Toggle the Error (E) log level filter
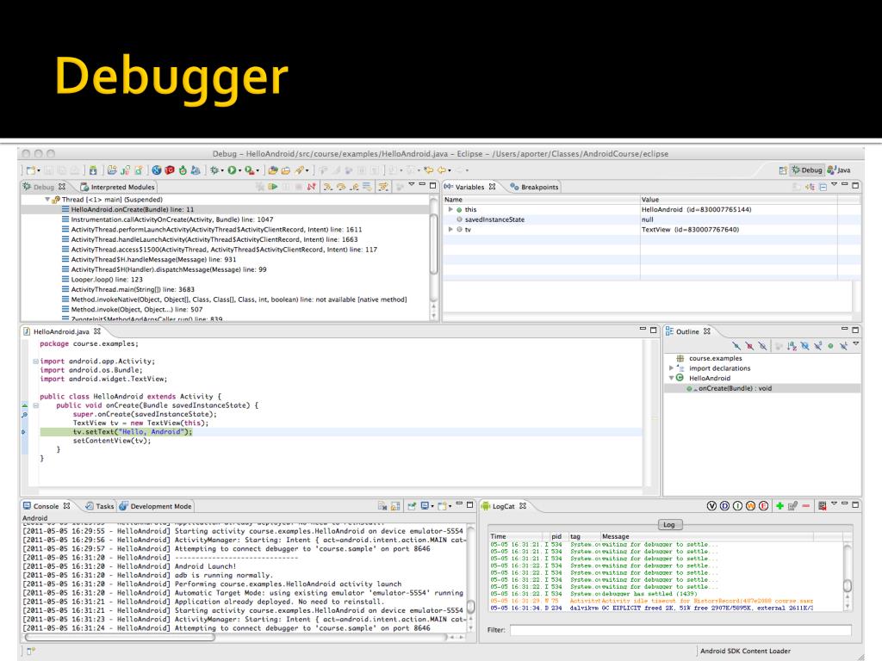The height and width of the screenshot is (661, 882). (763, 506)
